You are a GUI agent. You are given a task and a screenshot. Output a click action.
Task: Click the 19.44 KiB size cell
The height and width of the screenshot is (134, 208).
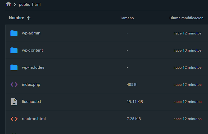click(135, 102)
